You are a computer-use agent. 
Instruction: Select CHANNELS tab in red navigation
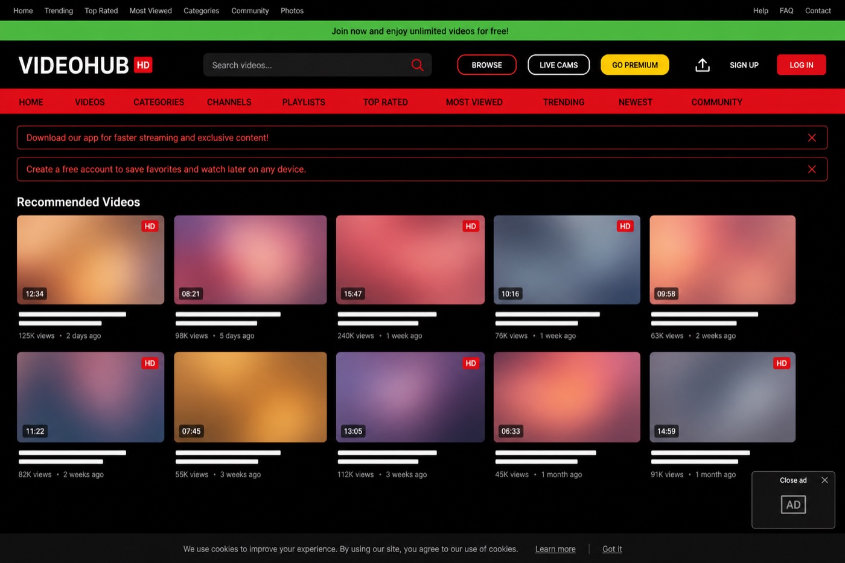pos(229,103)
